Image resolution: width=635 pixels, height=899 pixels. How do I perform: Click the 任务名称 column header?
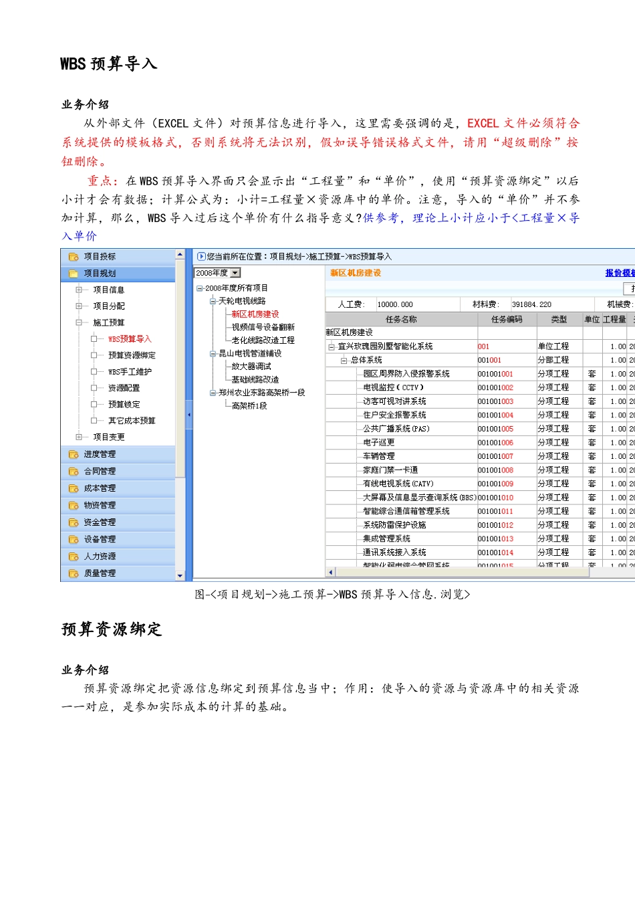tap(401, 320)
